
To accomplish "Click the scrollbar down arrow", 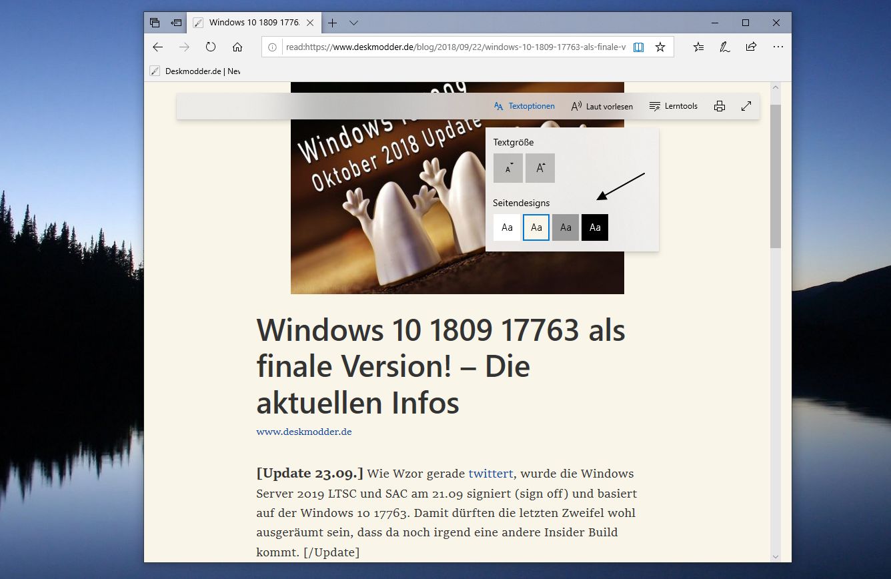I will click(776, 556).
